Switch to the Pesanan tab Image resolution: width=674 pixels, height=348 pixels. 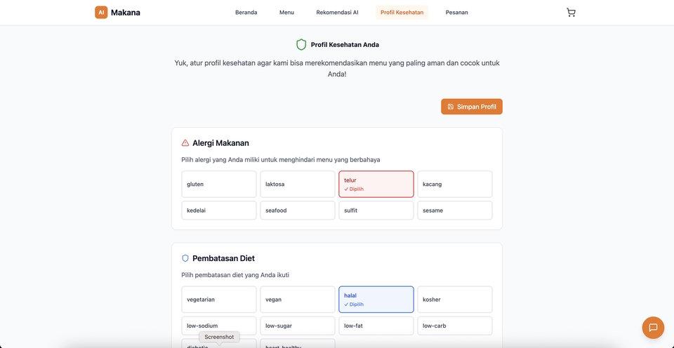point(456,13)
